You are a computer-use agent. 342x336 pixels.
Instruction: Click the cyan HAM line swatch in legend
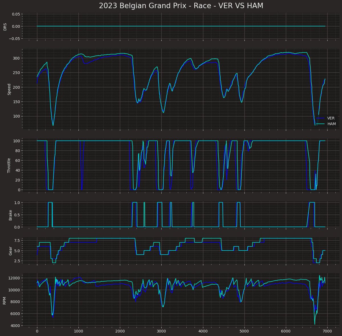click(321, 124)
